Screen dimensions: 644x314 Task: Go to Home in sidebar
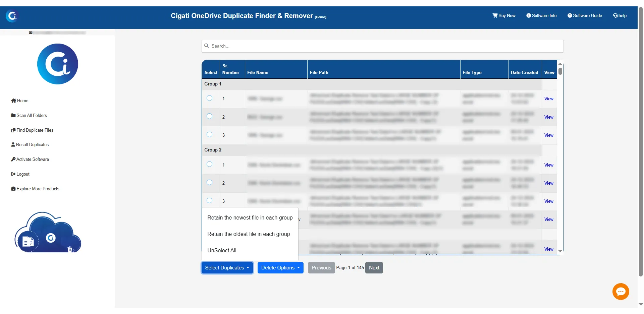point(20,101)
